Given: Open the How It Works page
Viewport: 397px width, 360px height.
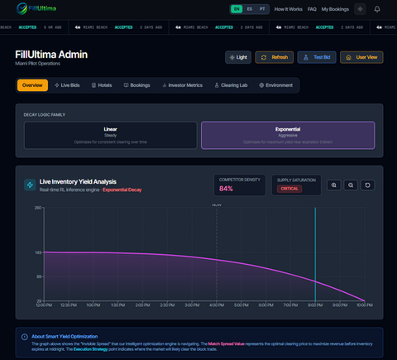Looking at the screenshot, I should coord(288,9).
